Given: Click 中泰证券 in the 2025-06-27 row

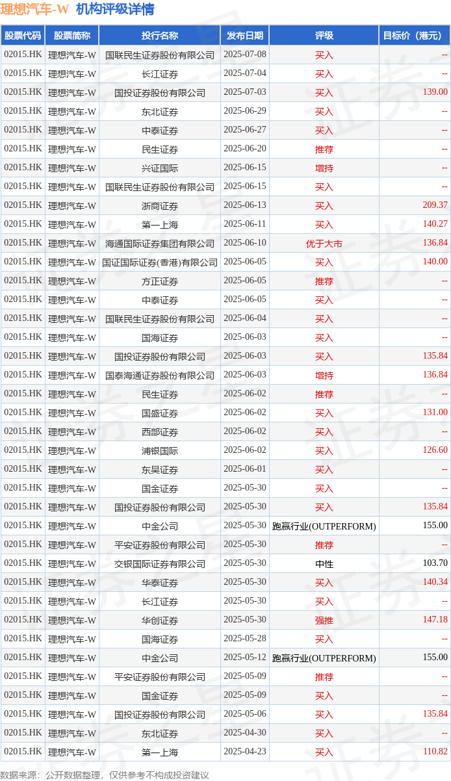Looking at the screenshot, I should 160,131.
